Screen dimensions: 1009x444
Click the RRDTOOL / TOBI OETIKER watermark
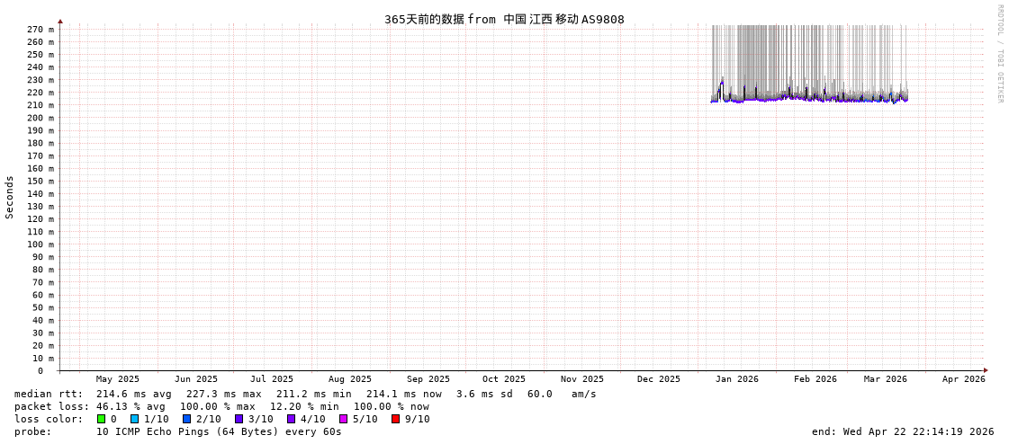pyautogui.click(x=999, y=54)
